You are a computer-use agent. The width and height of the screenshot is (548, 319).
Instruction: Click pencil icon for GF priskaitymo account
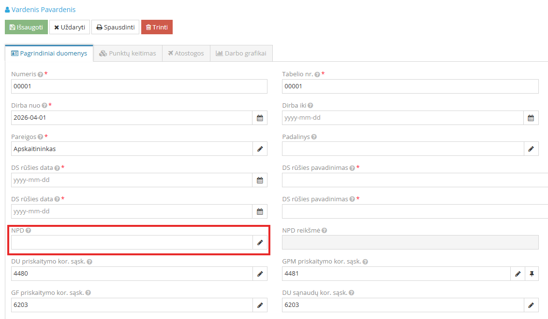(x=260, y=305)
